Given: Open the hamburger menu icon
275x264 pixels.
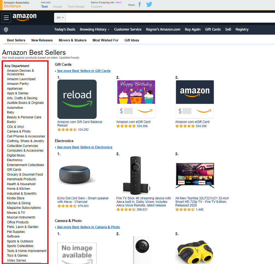Looking at the screenshot, I should (x=6, y=18).
